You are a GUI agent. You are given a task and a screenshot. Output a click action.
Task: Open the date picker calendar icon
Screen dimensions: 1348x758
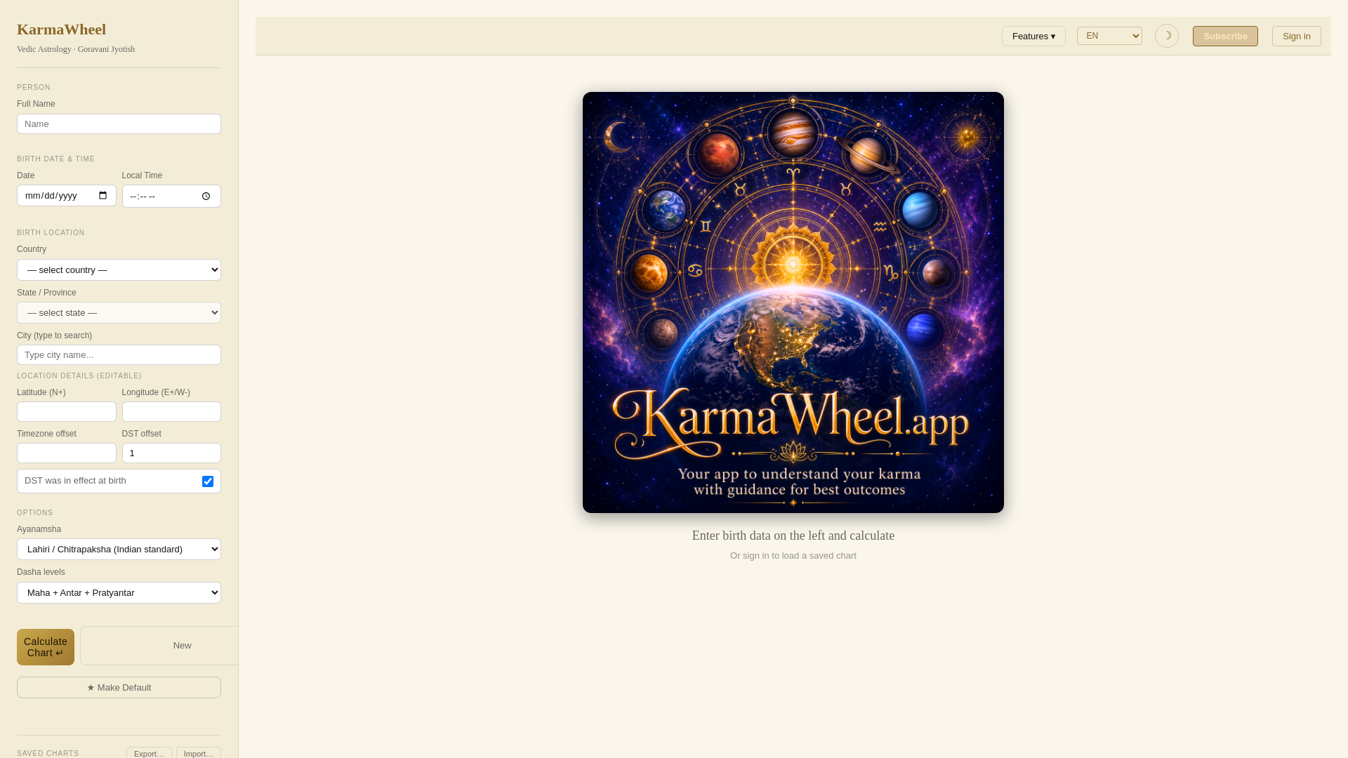click(x=103, y=195)
